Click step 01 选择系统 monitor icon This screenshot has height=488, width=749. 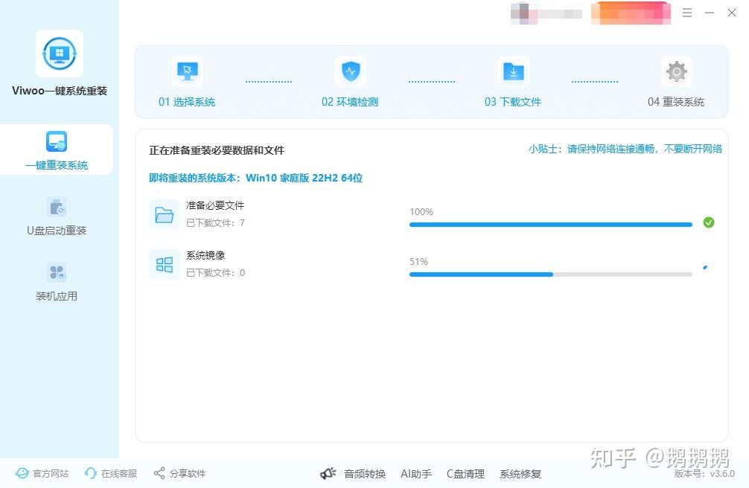pos(188,71)
